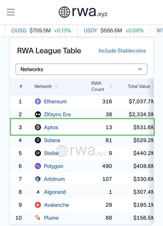Viewport: 163px width, 226px height.
Task: Open the Algorand network link
Action: pos(55,192)
